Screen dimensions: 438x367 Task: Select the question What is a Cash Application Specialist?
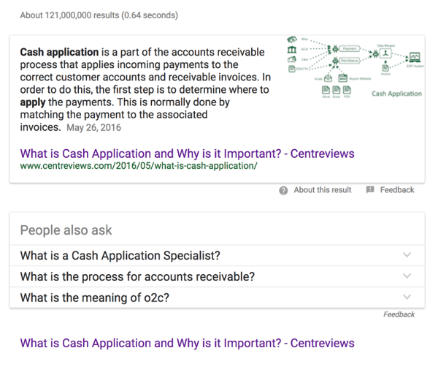[120, 255]
